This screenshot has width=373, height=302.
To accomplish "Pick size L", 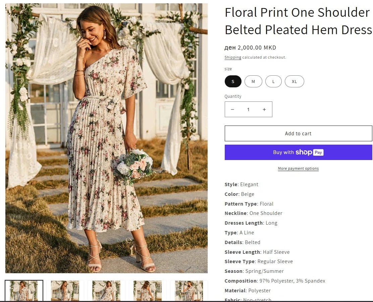I will click(x=273, y=81).
